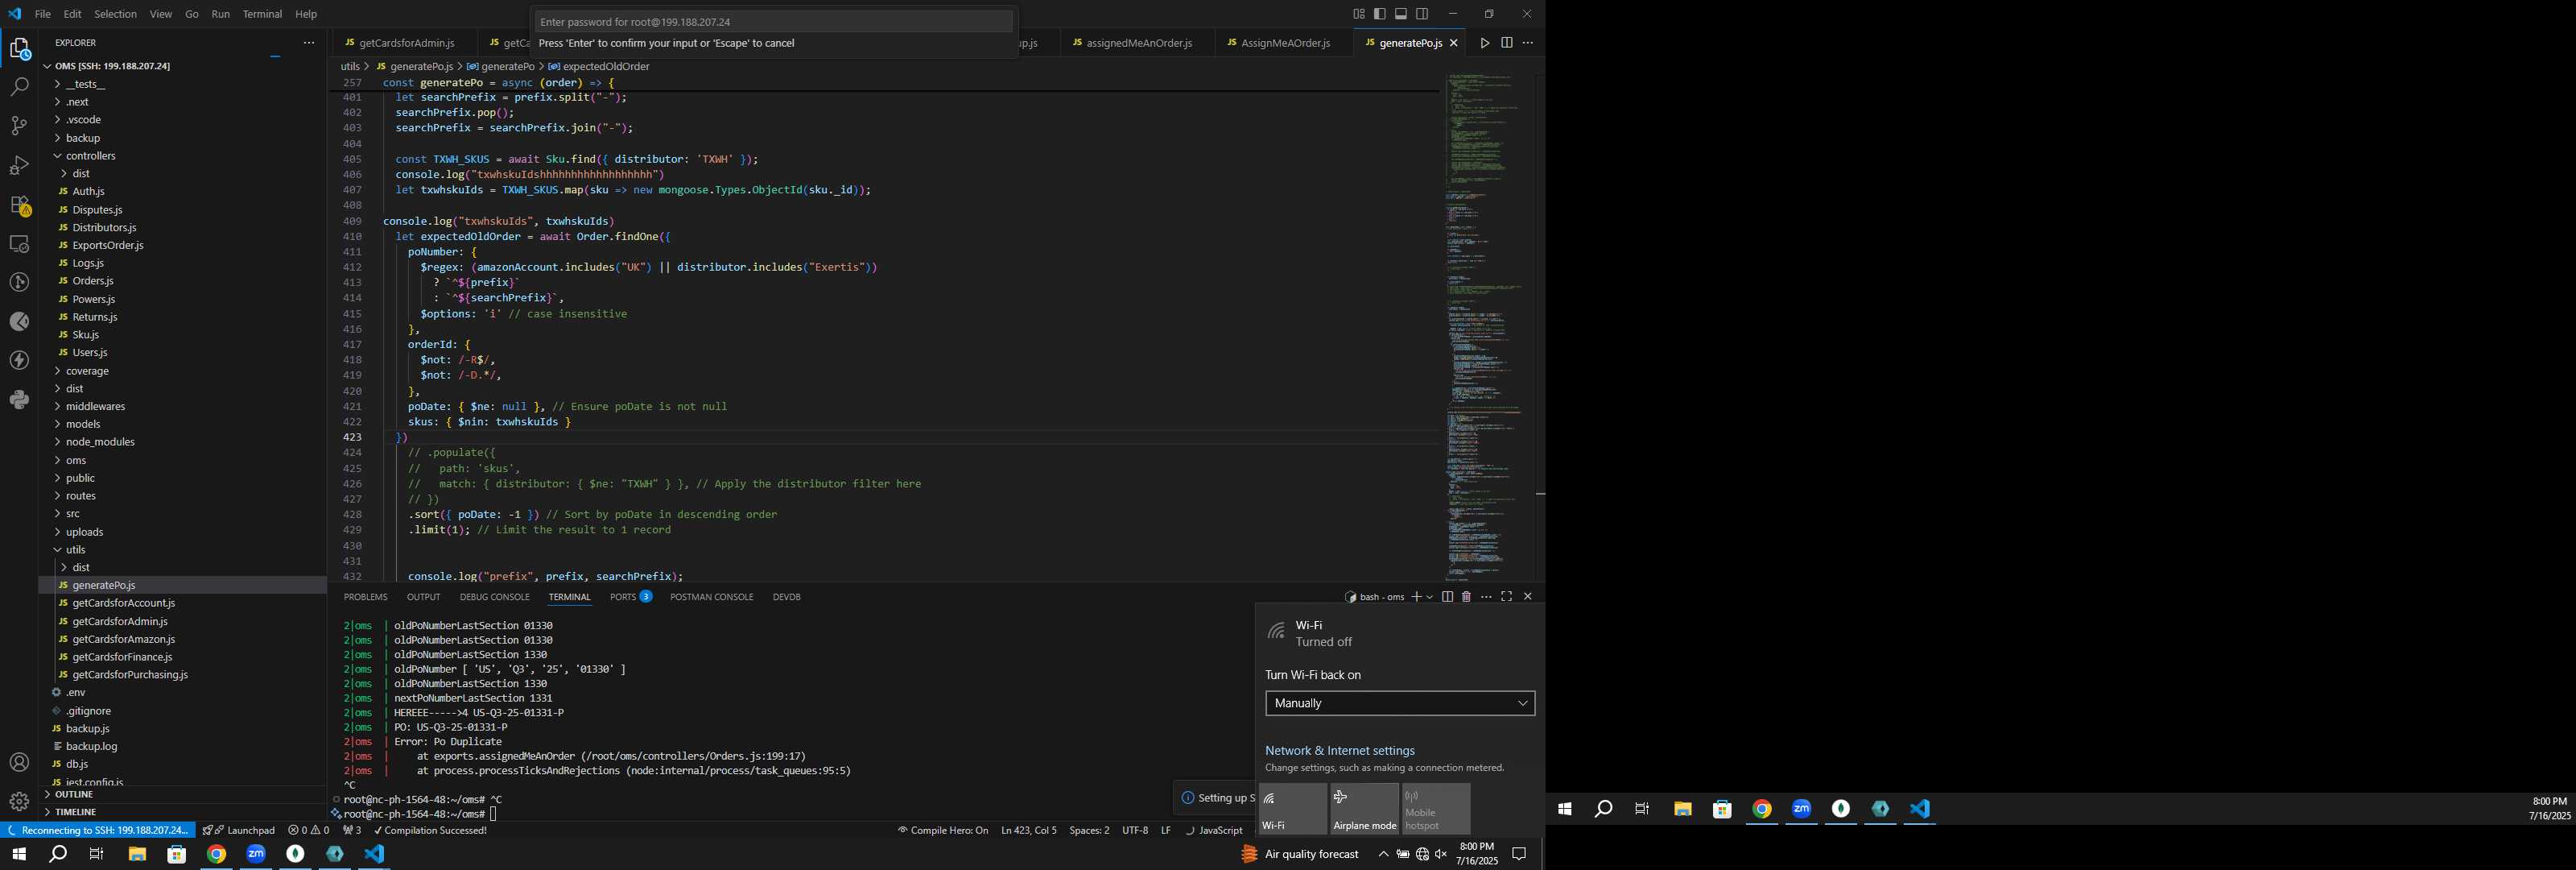Click the code minimap
The height and width of the screenshot is (870, 2576).
tap(1484, 325)
